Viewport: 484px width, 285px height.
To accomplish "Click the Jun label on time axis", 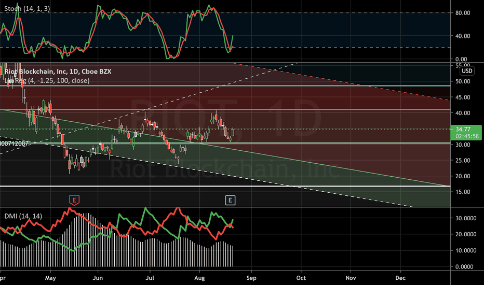I will [98, 278].
